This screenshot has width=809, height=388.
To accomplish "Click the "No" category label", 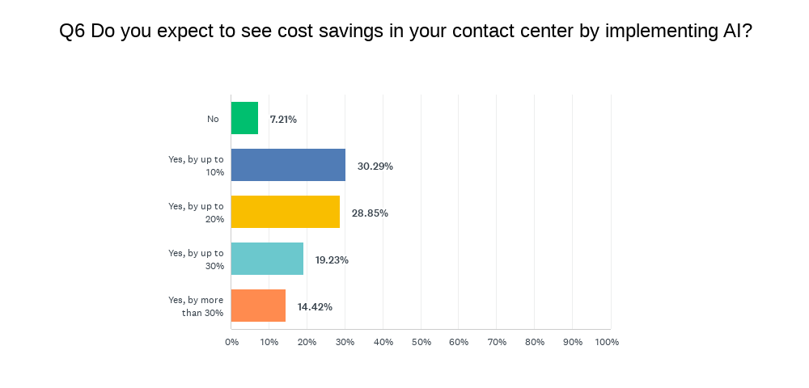I will (213, 119).
